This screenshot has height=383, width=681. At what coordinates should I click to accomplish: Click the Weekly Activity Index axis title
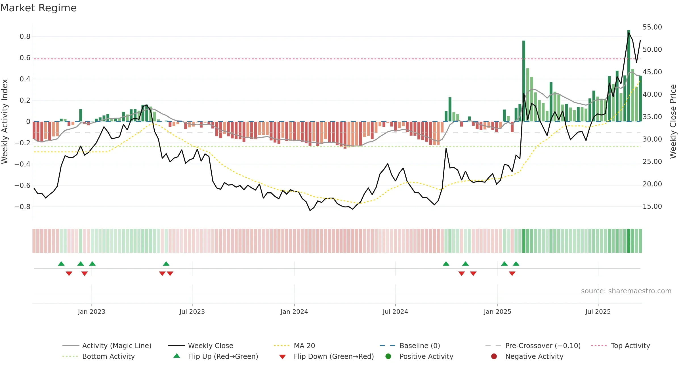point(5,121)
